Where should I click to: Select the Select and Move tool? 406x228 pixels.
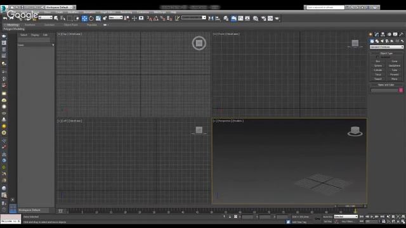(x=84, y=18)
